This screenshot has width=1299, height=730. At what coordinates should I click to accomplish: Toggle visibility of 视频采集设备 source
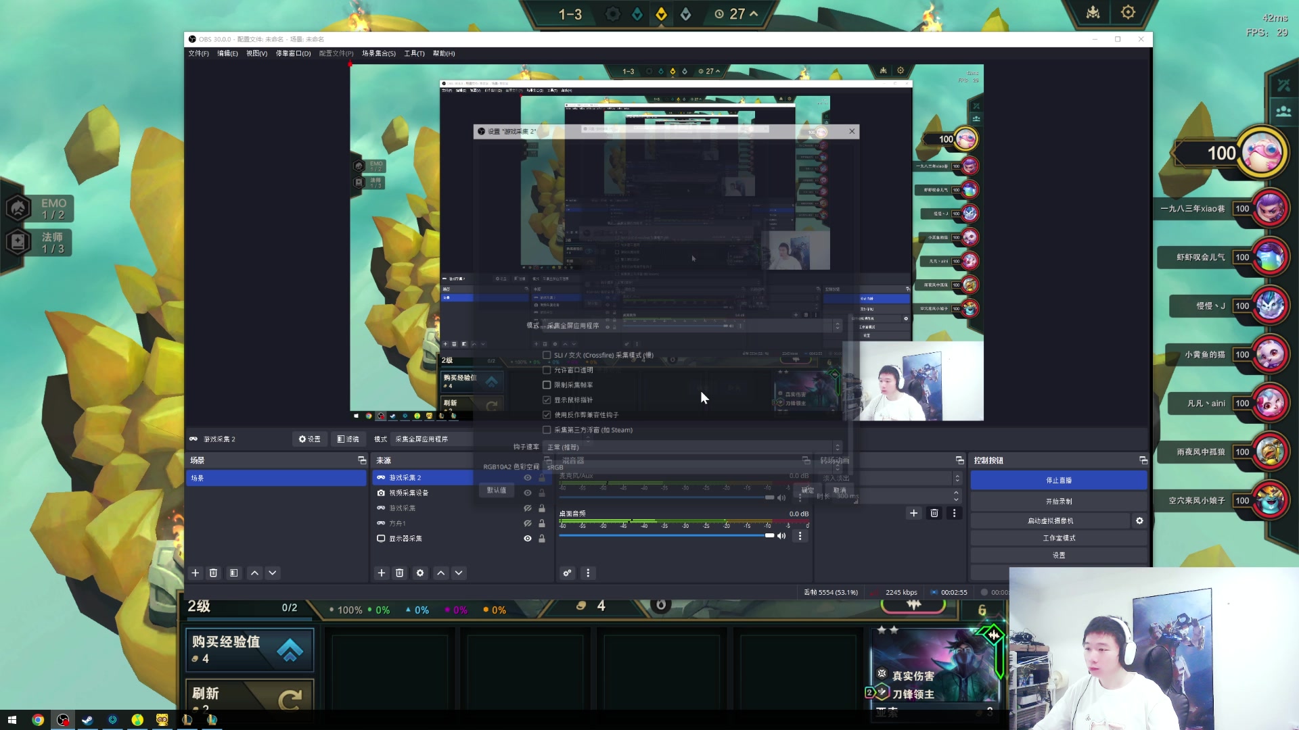click(528, 493)
